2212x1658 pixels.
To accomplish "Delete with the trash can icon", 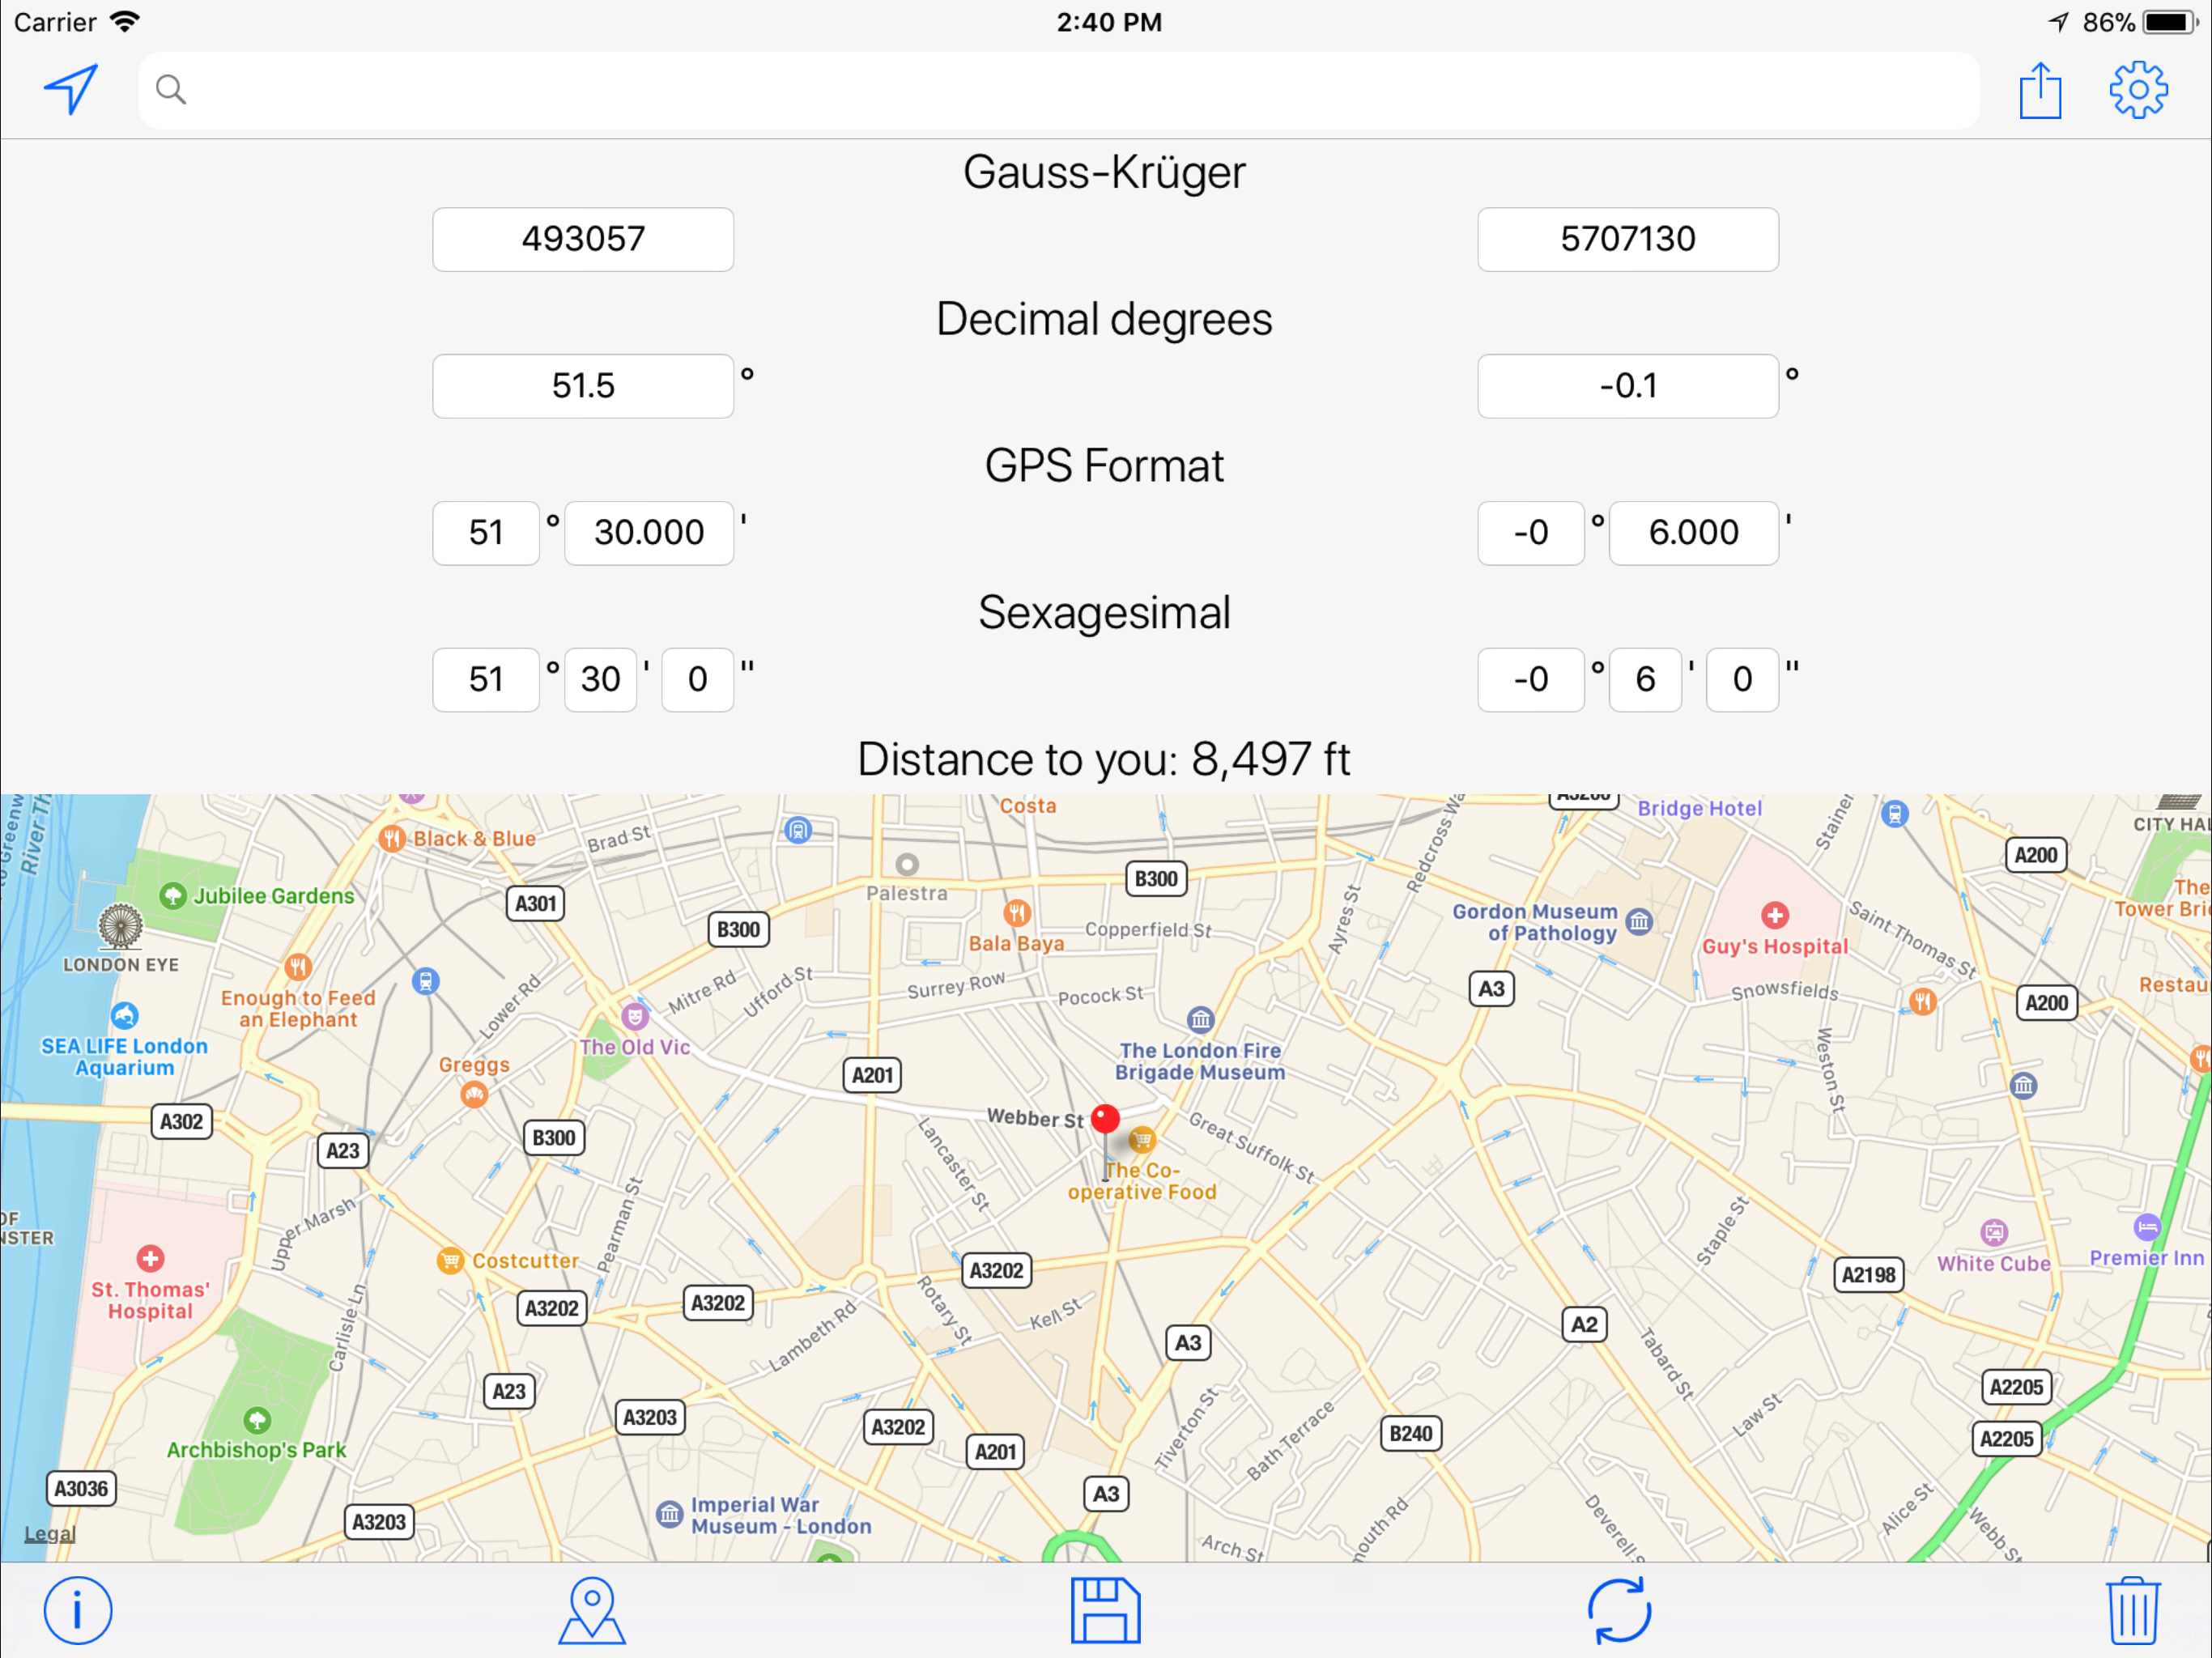I will [x=2133, y=1610].
